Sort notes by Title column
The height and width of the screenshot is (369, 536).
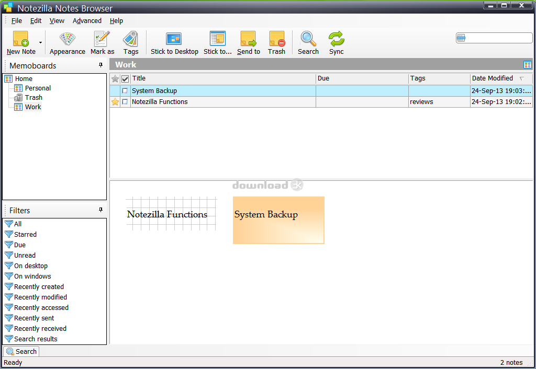pyautogui.click(x=223, y=78)
